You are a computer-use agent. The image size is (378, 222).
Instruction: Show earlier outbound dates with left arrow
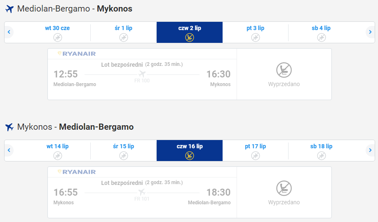tap(9, 32)
